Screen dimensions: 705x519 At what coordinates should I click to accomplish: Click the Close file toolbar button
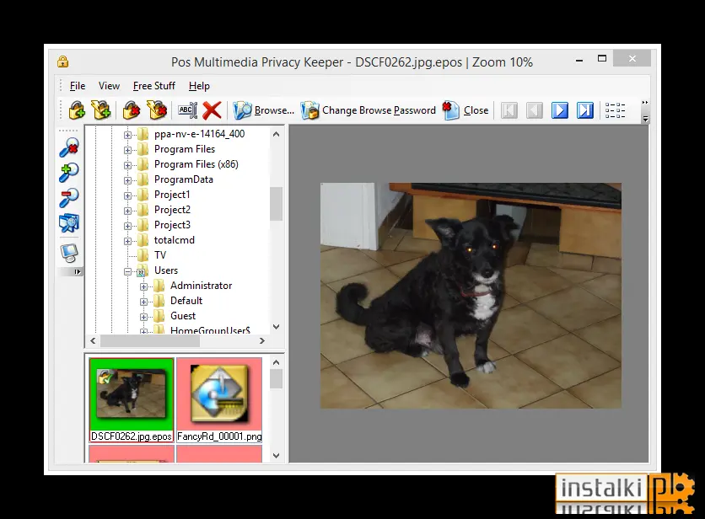(465, 110)
